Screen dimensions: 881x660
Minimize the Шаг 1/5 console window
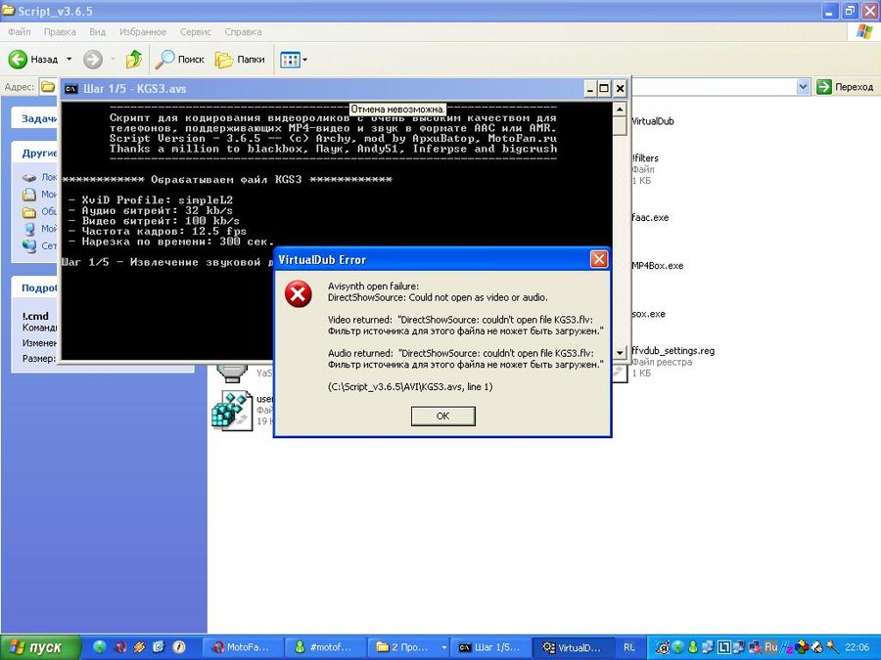[x=590, y=89]
